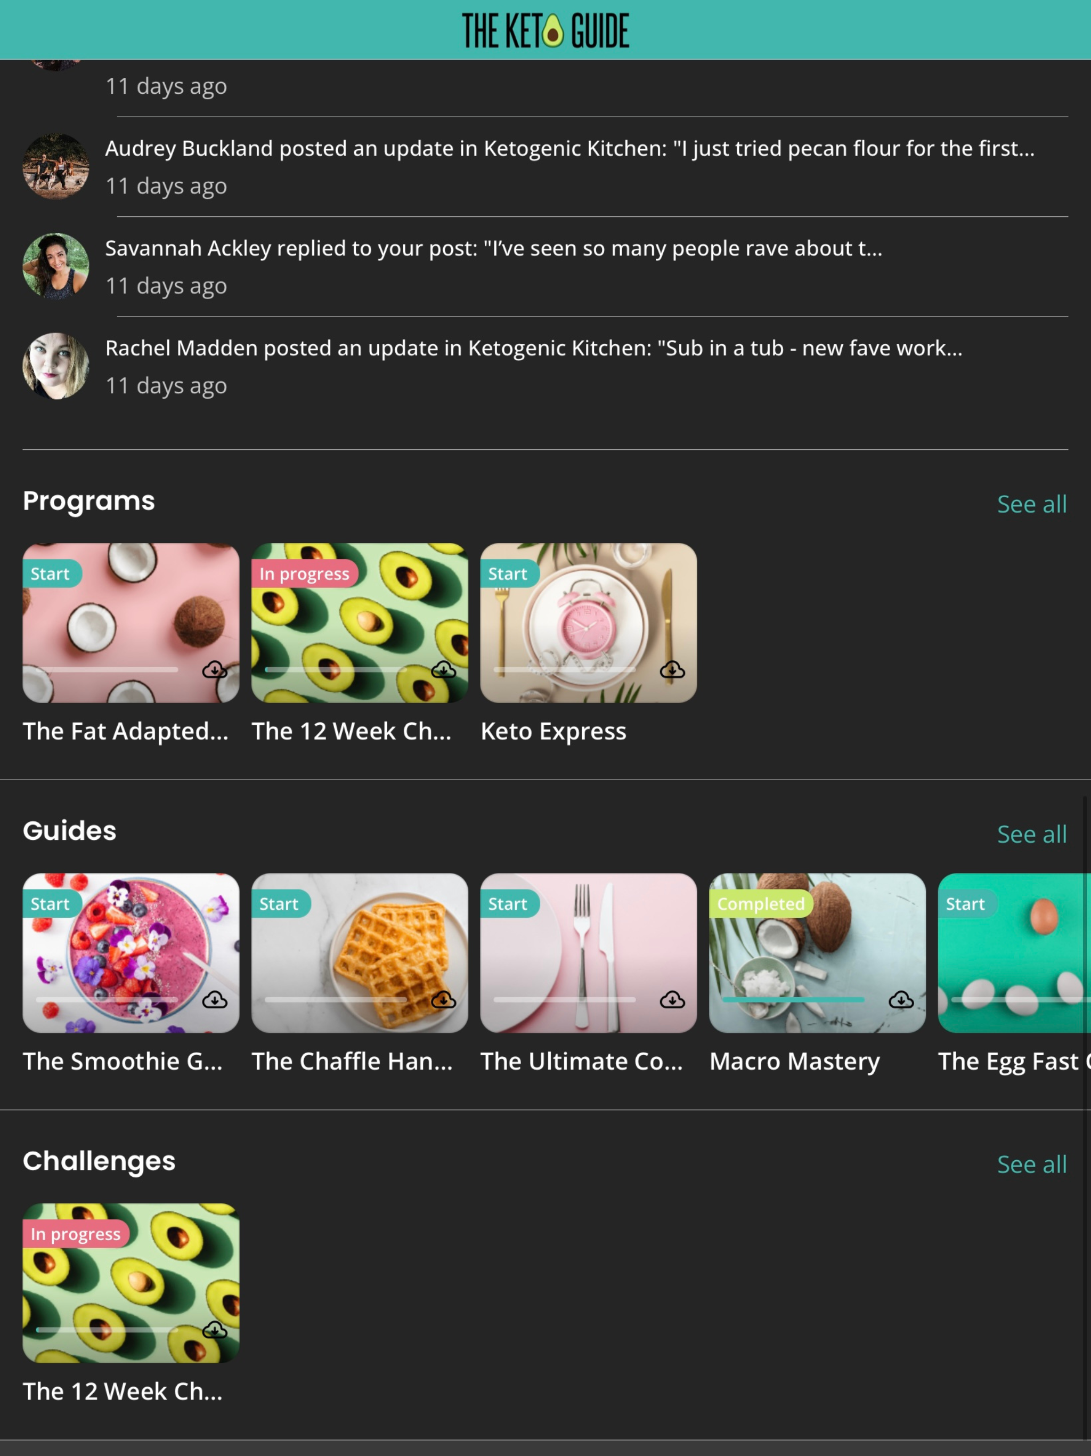
Task: Open Rachel Madden's Sub in a tub post
Action: click(534, 348)
